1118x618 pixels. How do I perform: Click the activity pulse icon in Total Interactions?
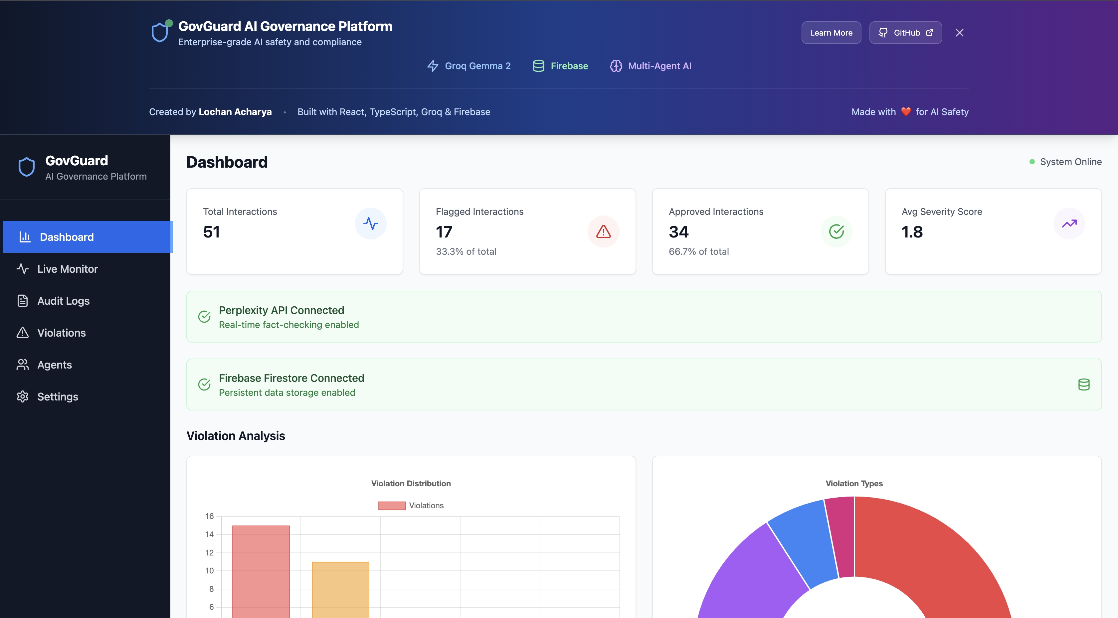point(370,224)
